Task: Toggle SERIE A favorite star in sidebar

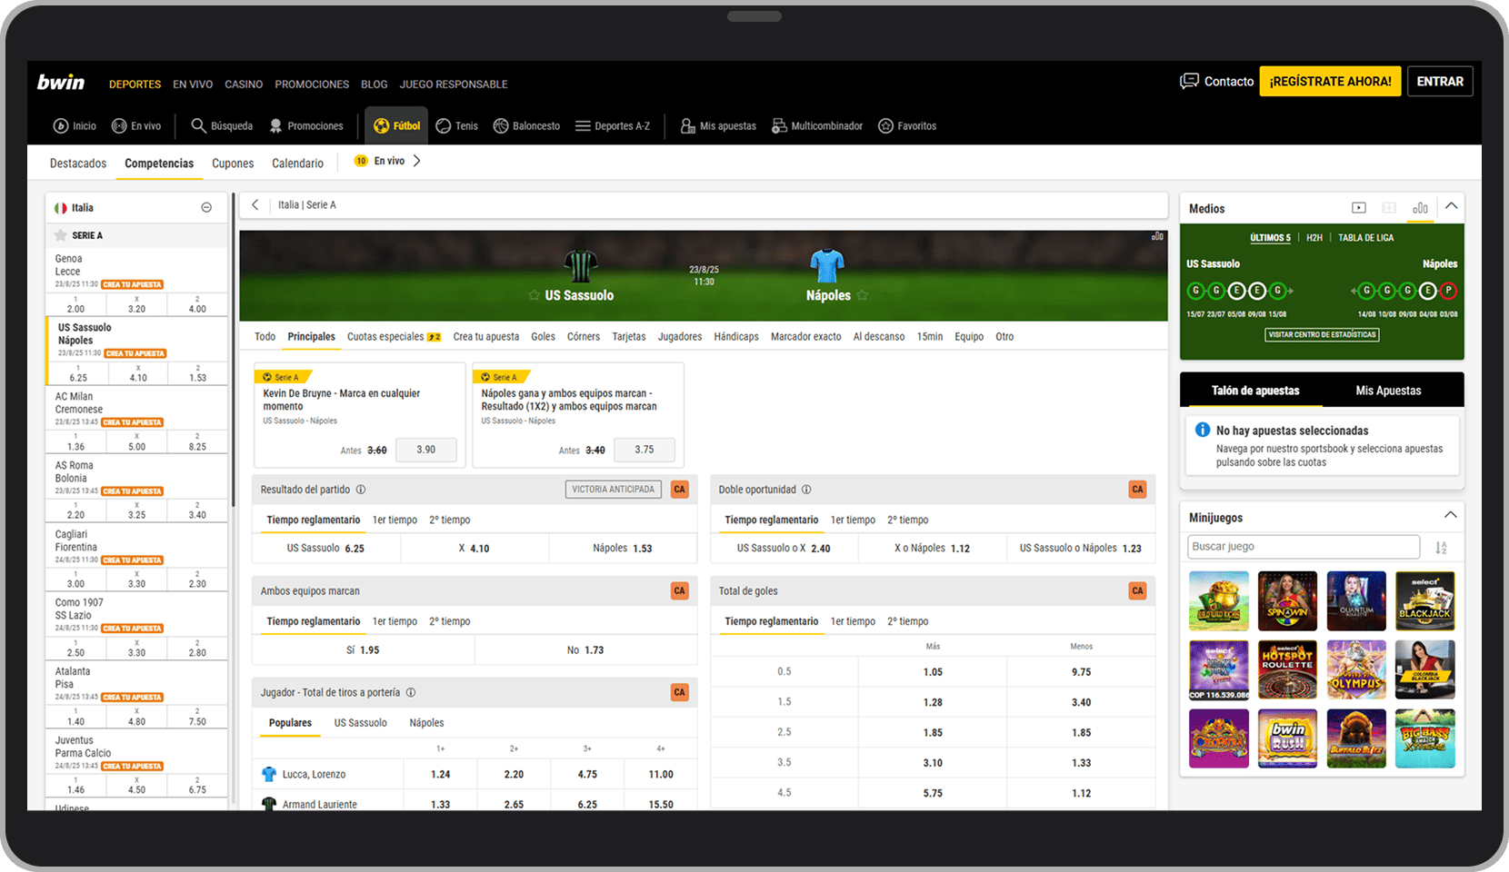Action: point(61,235)
